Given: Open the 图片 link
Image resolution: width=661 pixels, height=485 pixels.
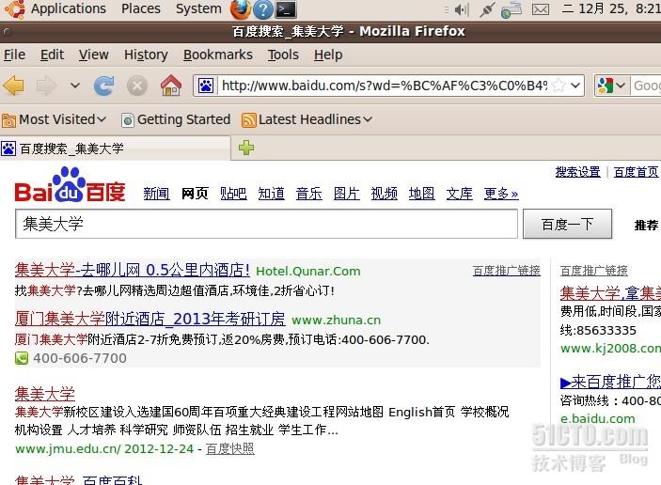Looking at the screenshot, I should (347, 194).
